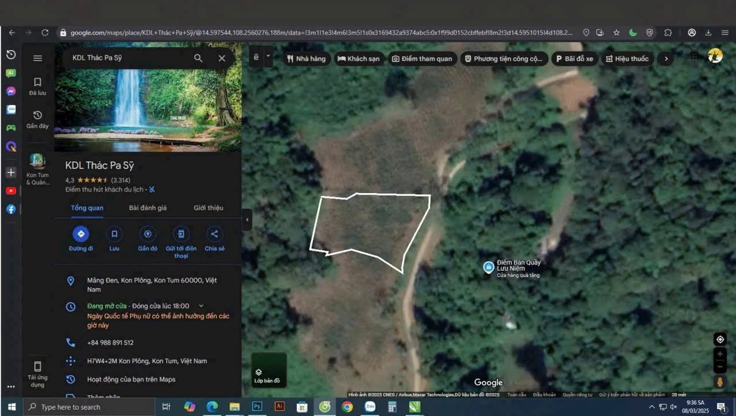The image size is (736, 416).
Task: Collapse the side panel arrow
Action: [x=247, y=220]
